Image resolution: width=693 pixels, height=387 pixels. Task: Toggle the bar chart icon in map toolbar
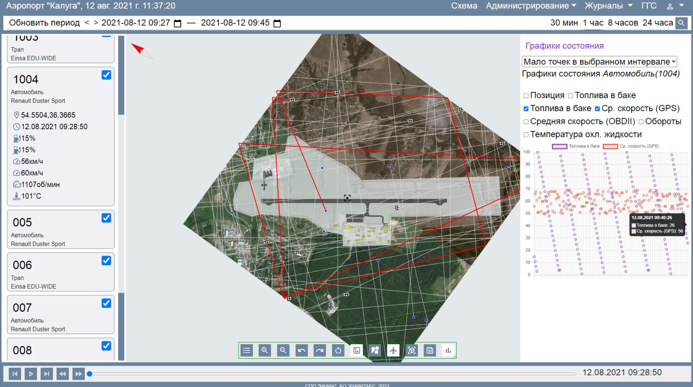click(x=448, y=350)
